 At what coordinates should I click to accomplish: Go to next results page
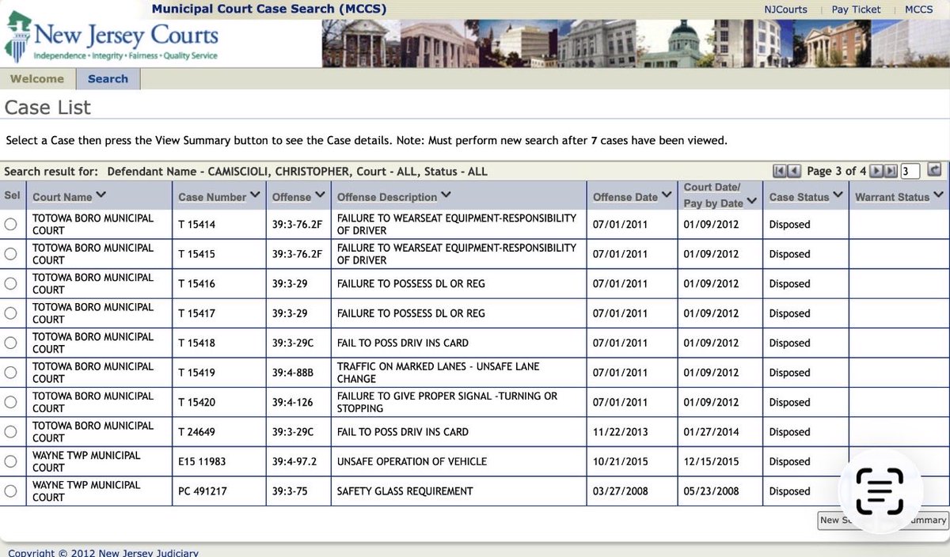tap(876, 171)
